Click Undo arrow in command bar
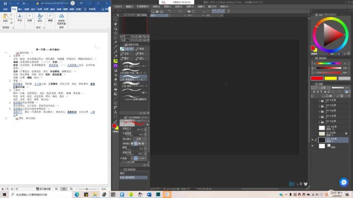Viewport: 353px width, 198px height. [x=170, y=11]
